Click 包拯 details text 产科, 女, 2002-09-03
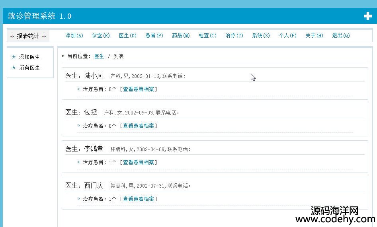Screen dimensions: 377x227 pos(129,113)
